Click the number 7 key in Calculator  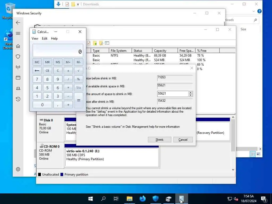point(37,79)
